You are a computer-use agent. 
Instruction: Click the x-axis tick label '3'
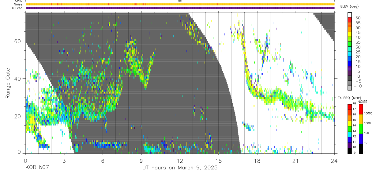pyautogui.click(x=64, y=161)
